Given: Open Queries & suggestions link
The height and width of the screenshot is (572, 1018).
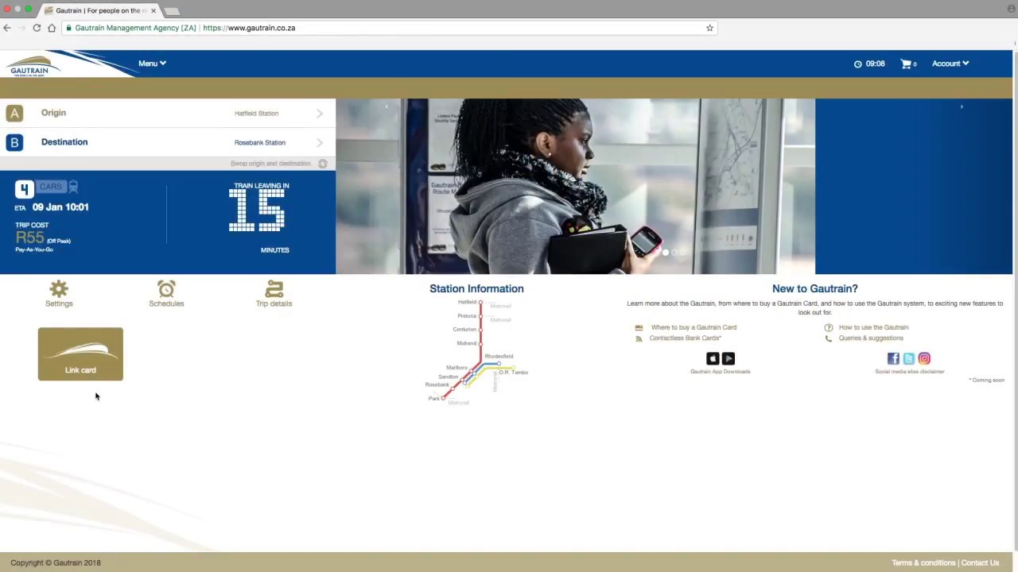Looking at the screenshot, I should (871, 338).
